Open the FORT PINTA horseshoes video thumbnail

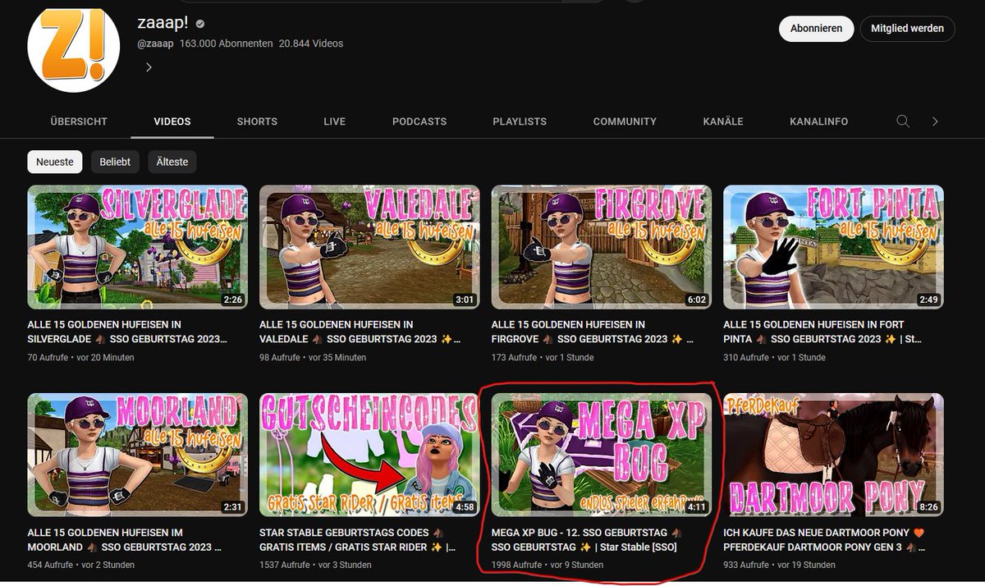click(x=832, y=246)
